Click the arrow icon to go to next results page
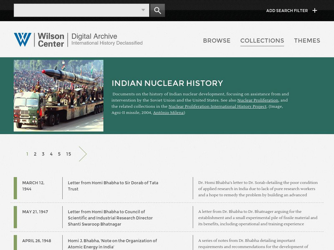This screenshot has height=250, width=334. point(83,154)
